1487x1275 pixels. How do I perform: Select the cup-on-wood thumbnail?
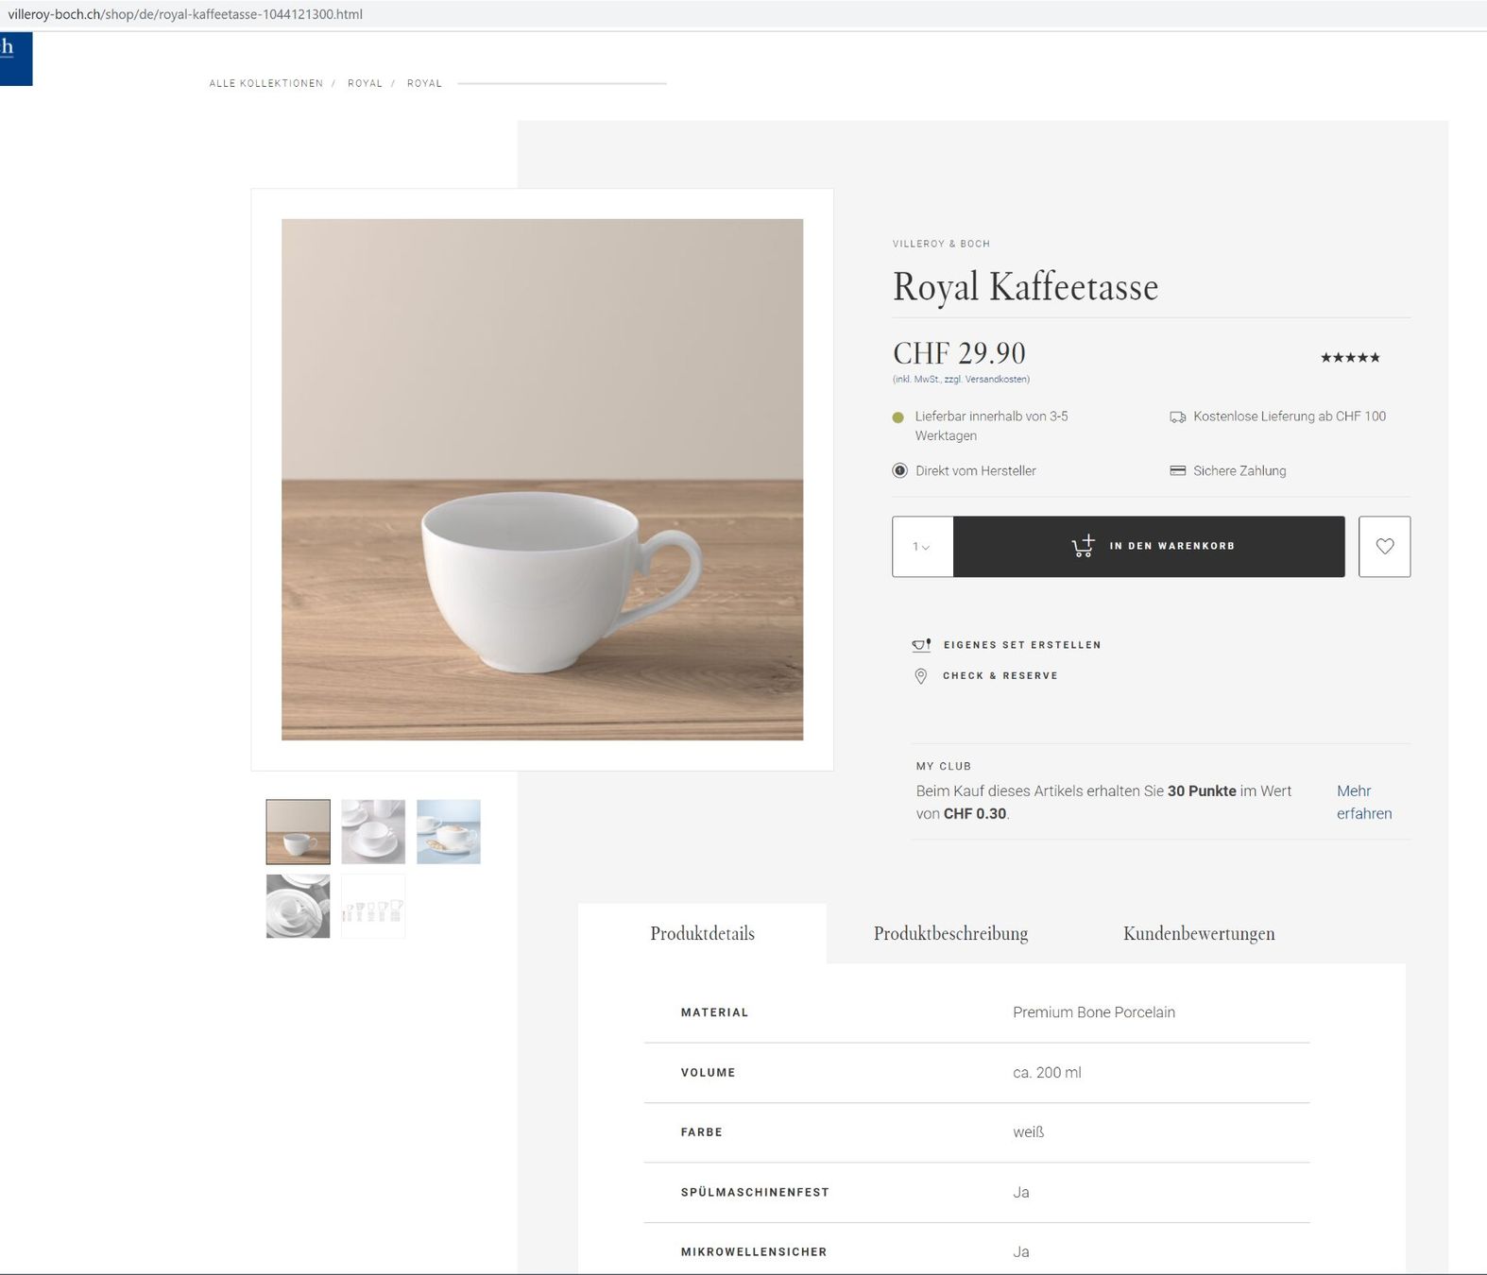pyautogui.click(x=298, y=832)
